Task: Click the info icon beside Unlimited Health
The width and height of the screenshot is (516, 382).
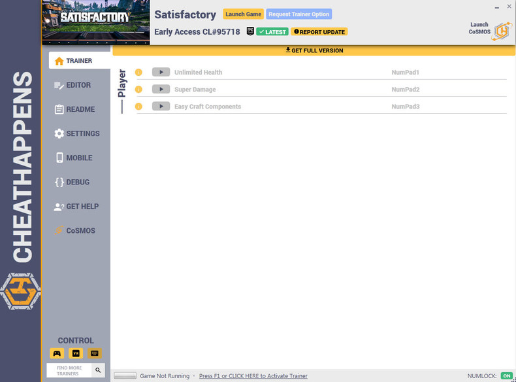Action: point(138,72)
